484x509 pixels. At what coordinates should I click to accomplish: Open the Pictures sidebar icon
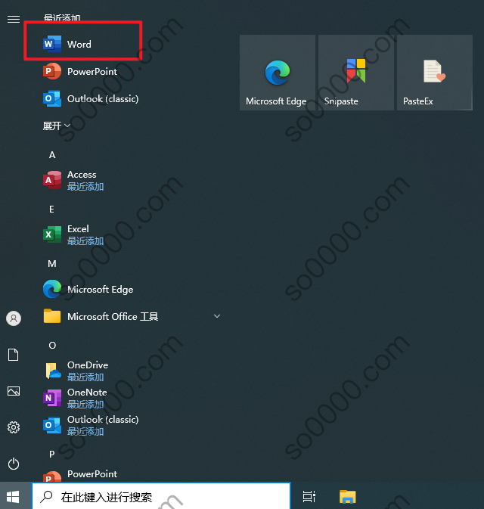click(x=14, y=391)
